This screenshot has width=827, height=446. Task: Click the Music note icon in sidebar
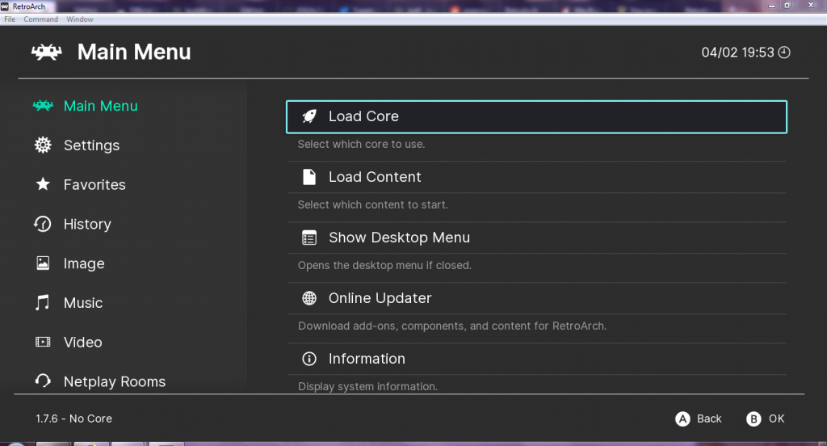(x=43, y=302)
